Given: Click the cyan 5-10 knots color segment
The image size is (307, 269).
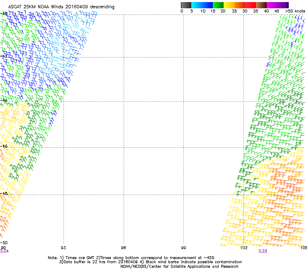Looking at the screenshot, I should point(197,5).
